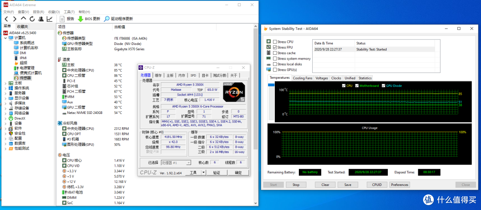Viewport: 481px width, 210px height.
Task: Open the 文件(F) menu
Action: click(8, 12)
